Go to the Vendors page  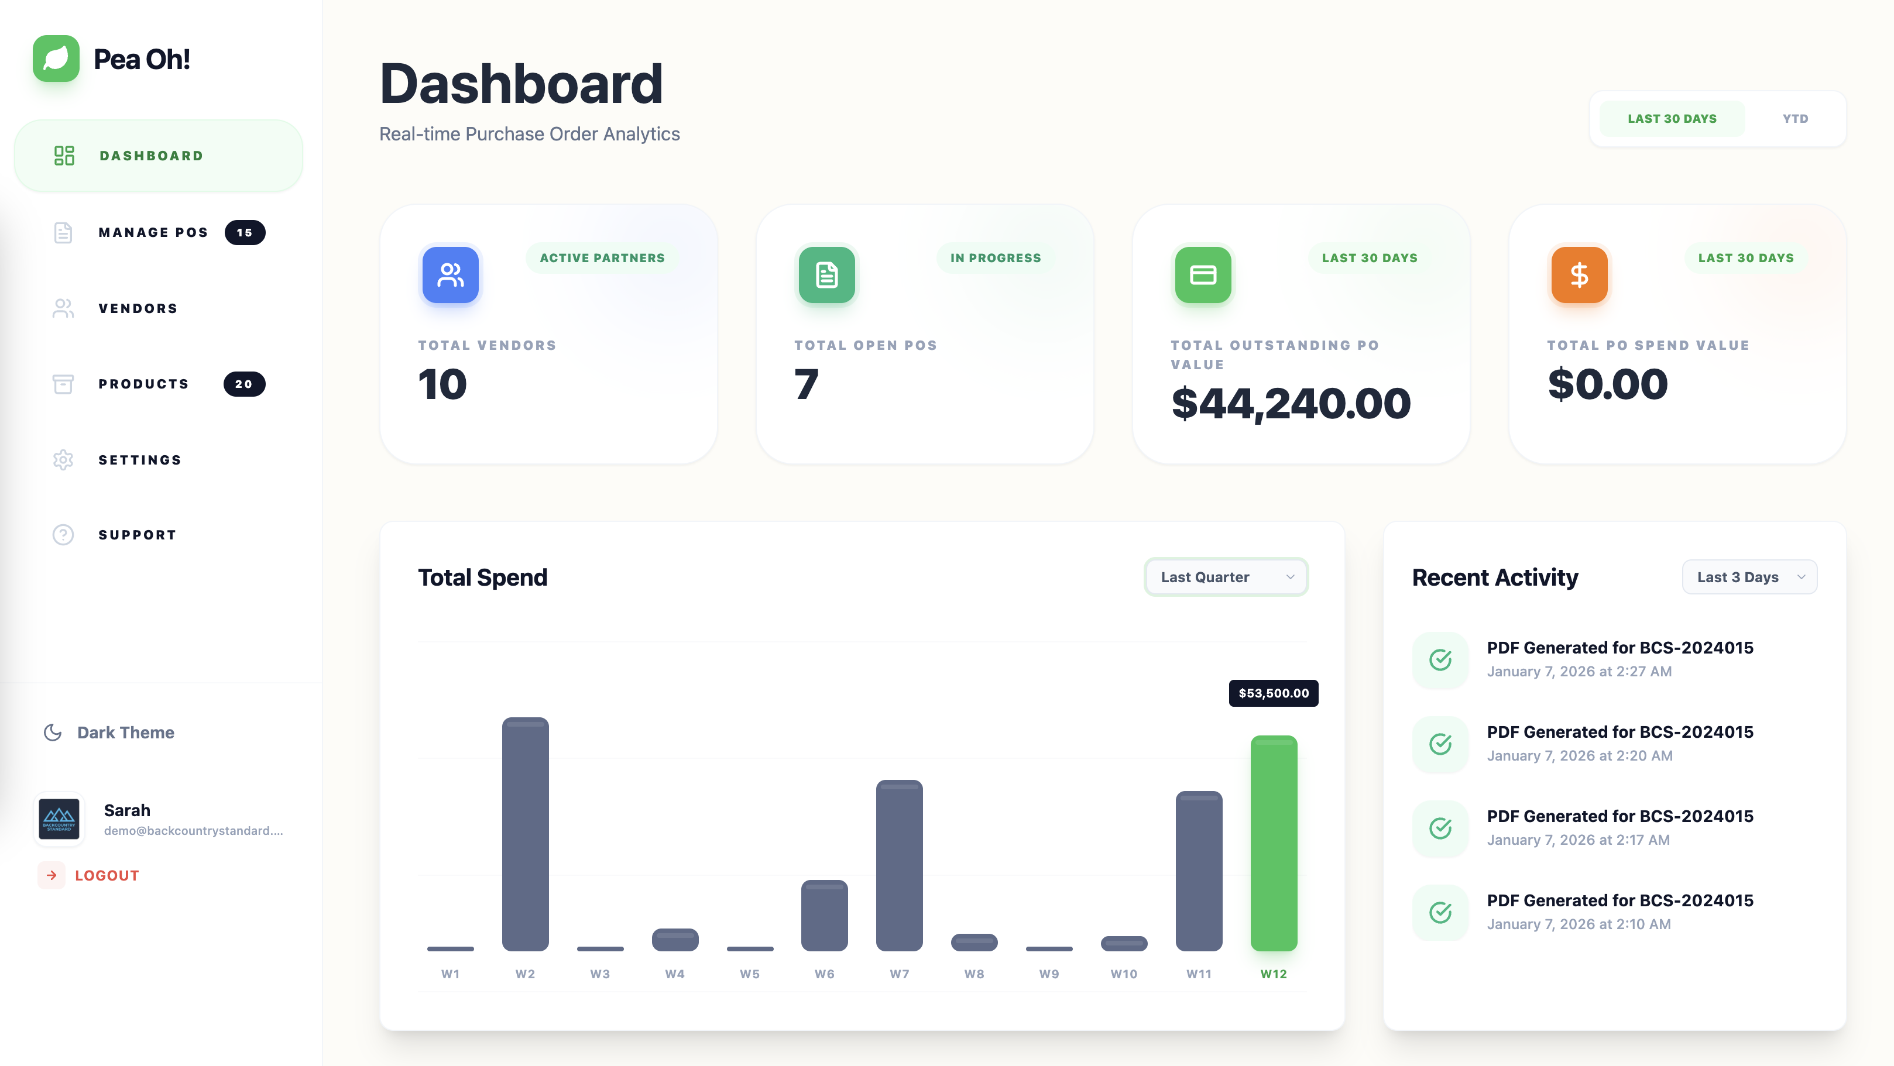138,308
